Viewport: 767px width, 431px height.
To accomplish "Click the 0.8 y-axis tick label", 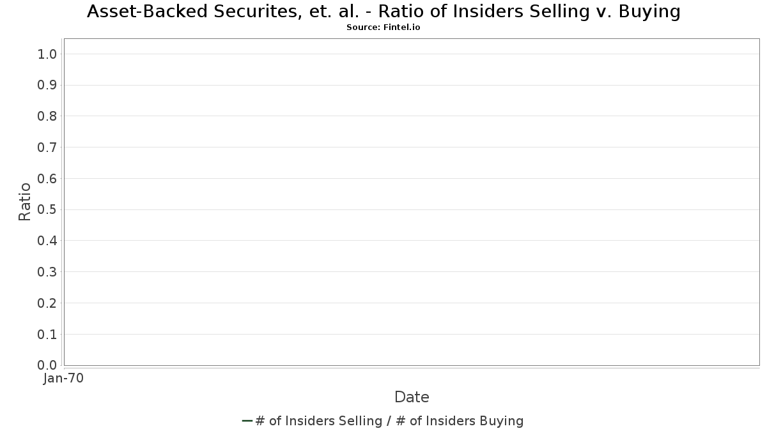I will 48,116.
